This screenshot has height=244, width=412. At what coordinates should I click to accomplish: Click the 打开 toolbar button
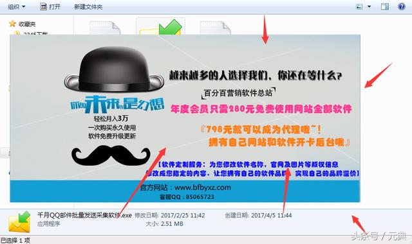[x=50, y=7]
